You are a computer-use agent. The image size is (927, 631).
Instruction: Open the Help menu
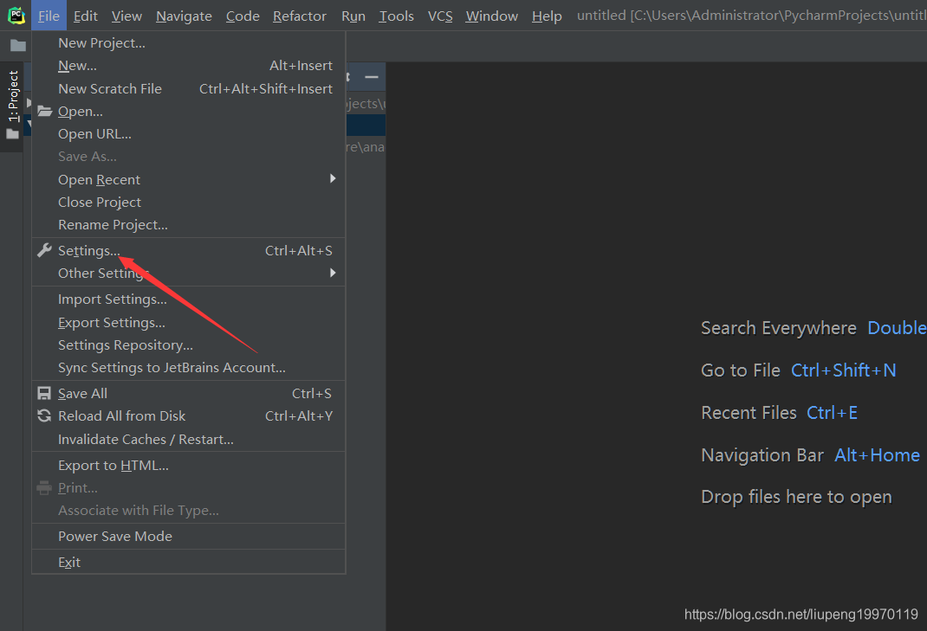547,16
